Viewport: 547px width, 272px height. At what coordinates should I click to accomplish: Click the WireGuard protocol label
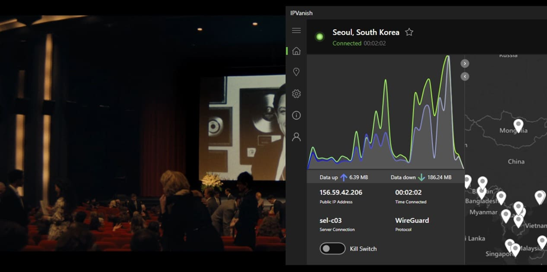(412, 220)
